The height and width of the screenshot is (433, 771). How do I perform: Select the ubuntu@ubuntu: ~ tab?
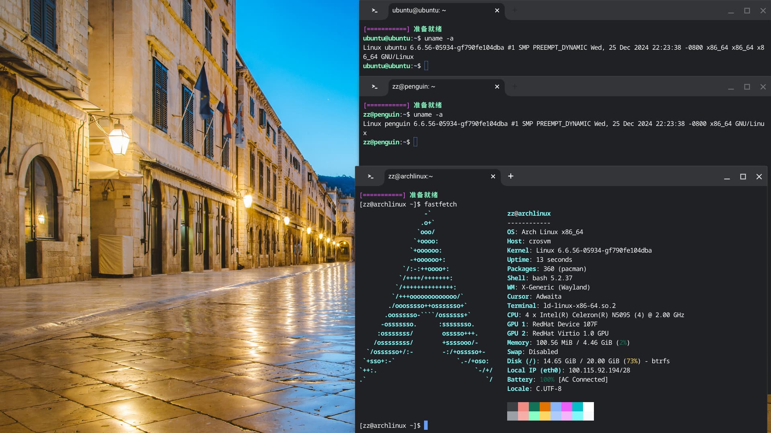click(x=446, y=10)
